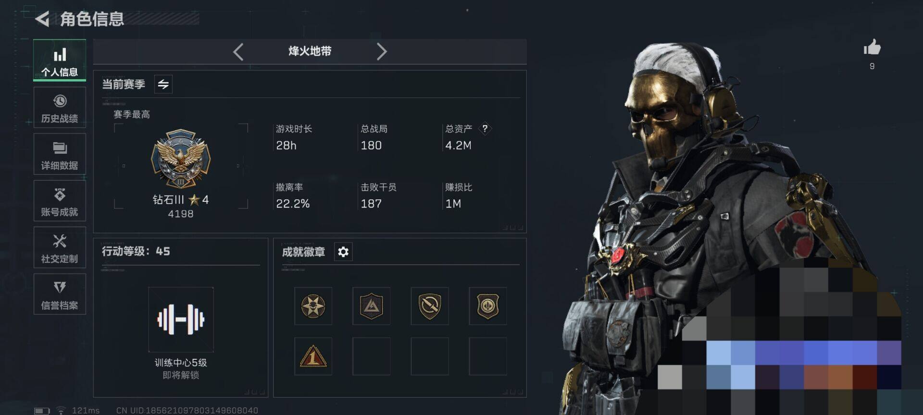Select the red triangle number 1 badge

(313, 356)
